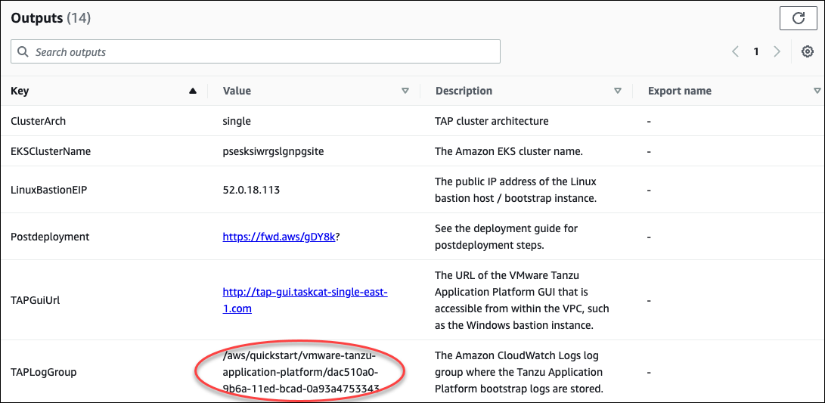Click the Description column header
The image size is (825, 403).
pos(464,91)
